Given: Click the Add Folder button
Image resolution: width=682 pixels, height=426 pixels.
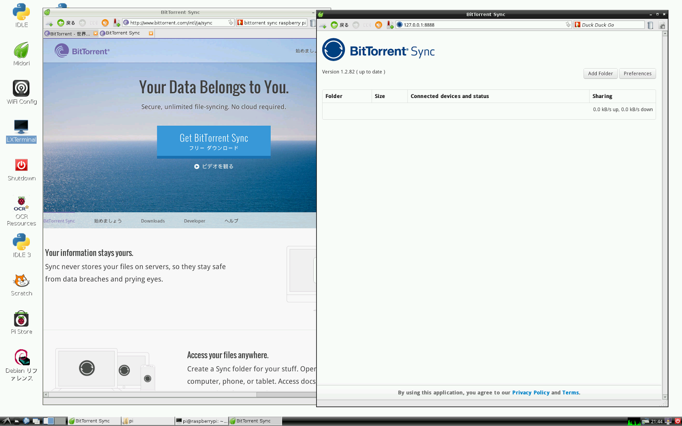Looking at the screenshot, I should pyautogui.click(x=600, y=73).
